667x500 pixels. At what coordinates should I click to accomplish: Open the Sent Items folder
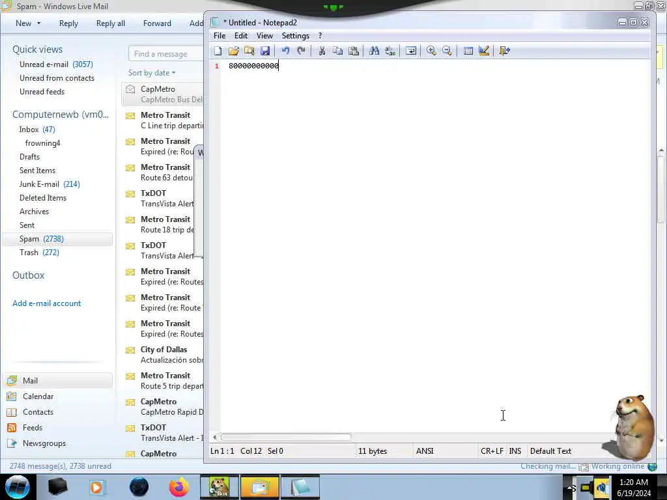37,170
